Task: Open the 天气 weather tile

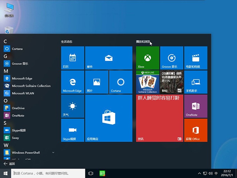Action: pos(72,106)
